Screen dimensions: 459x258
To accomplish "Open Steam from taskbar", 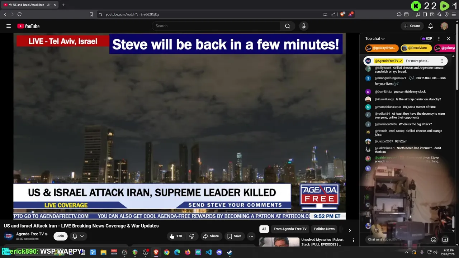I will (x=229, y=252).
